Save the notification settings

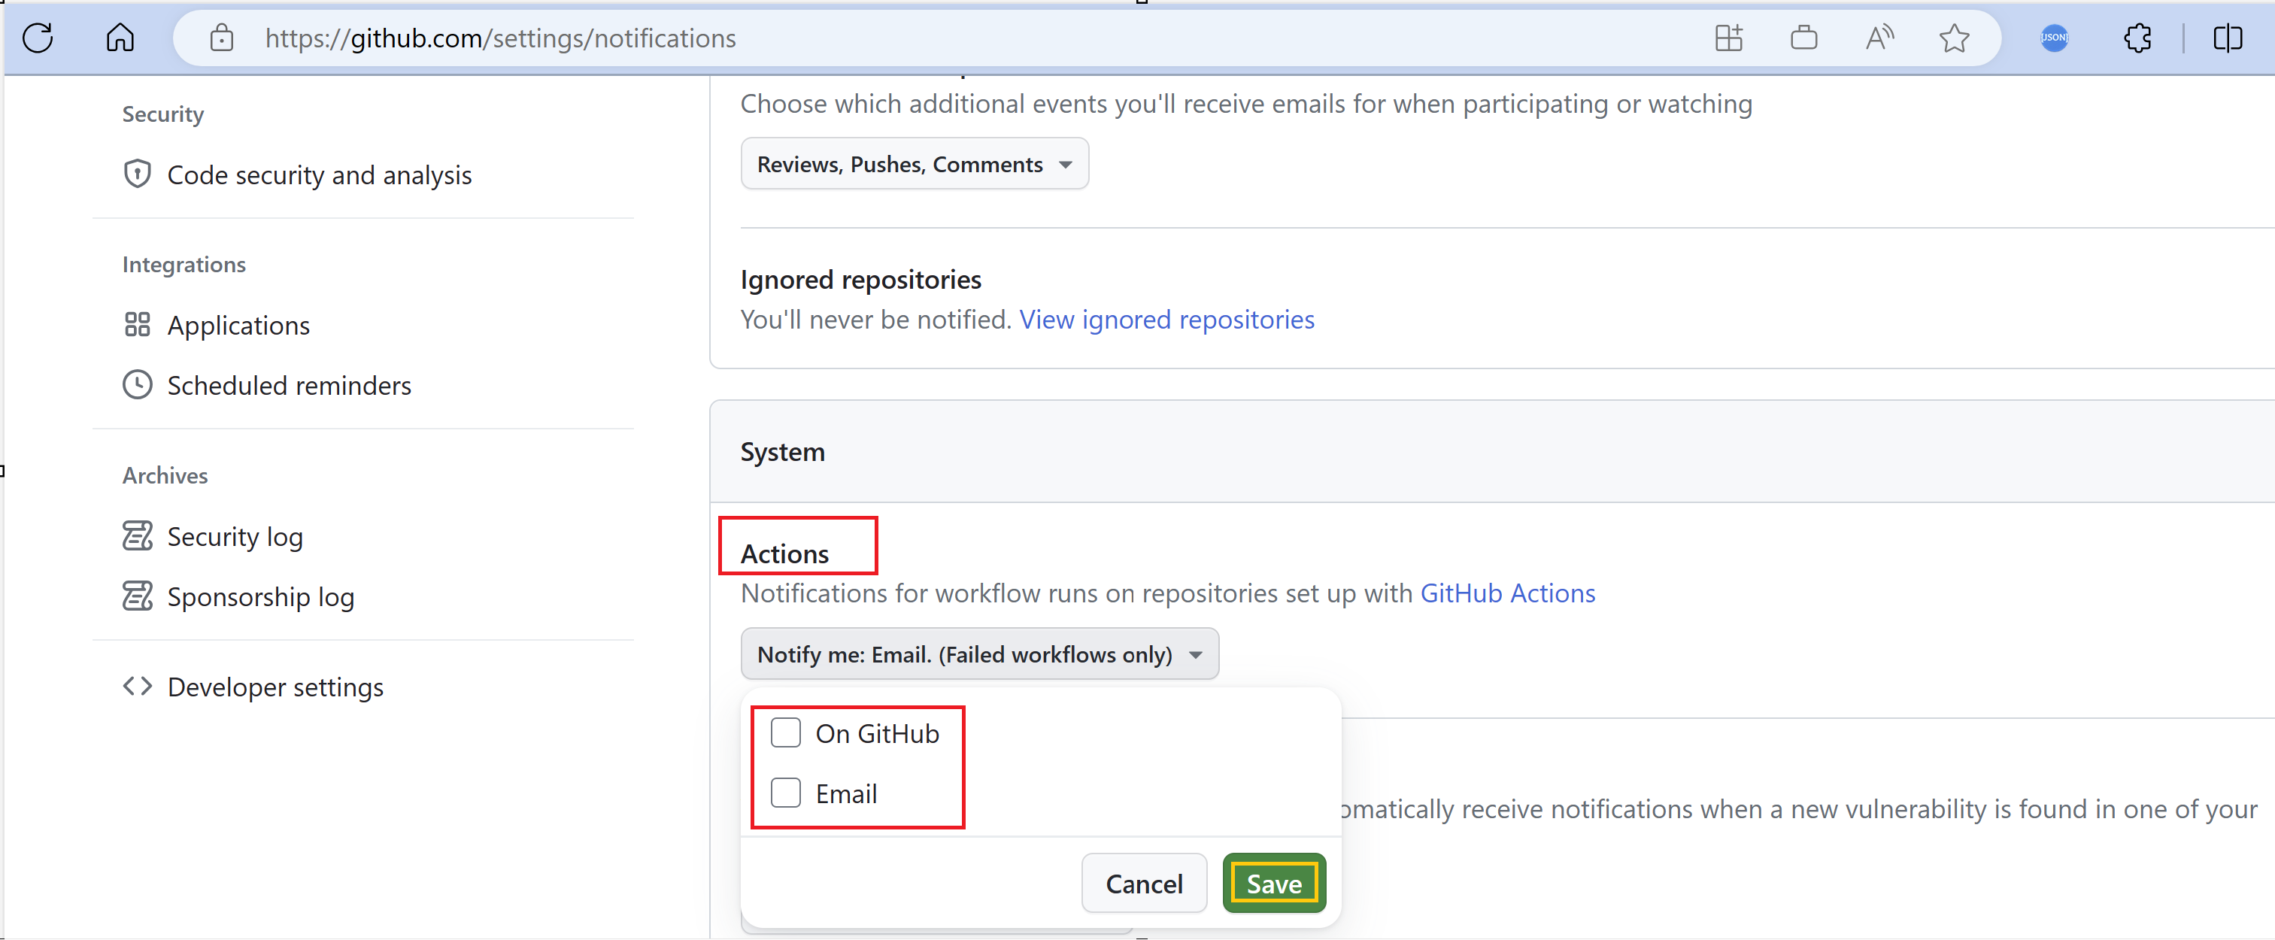coord(1273,883)
